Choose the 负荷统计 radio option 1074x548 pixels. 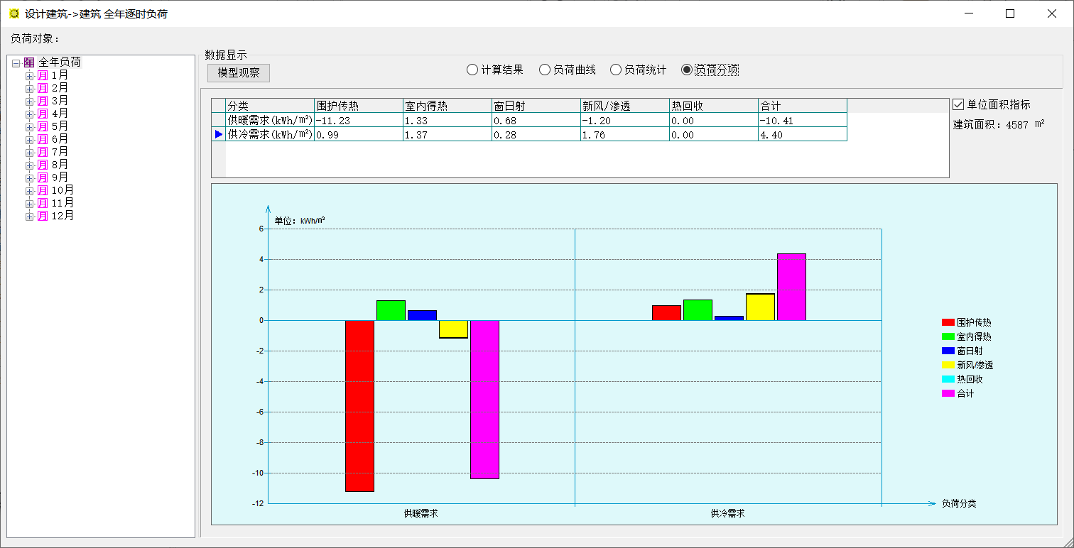click(x=616, y=70)
